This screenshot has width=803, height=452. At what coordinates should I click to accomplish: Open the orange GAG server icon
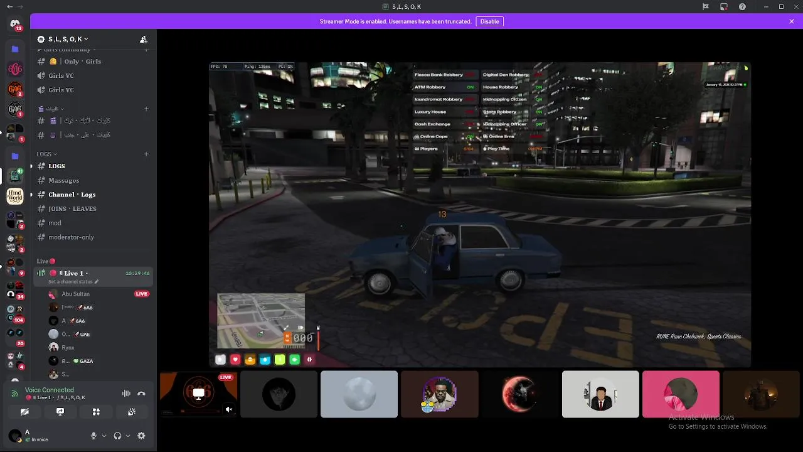(15, 89)
